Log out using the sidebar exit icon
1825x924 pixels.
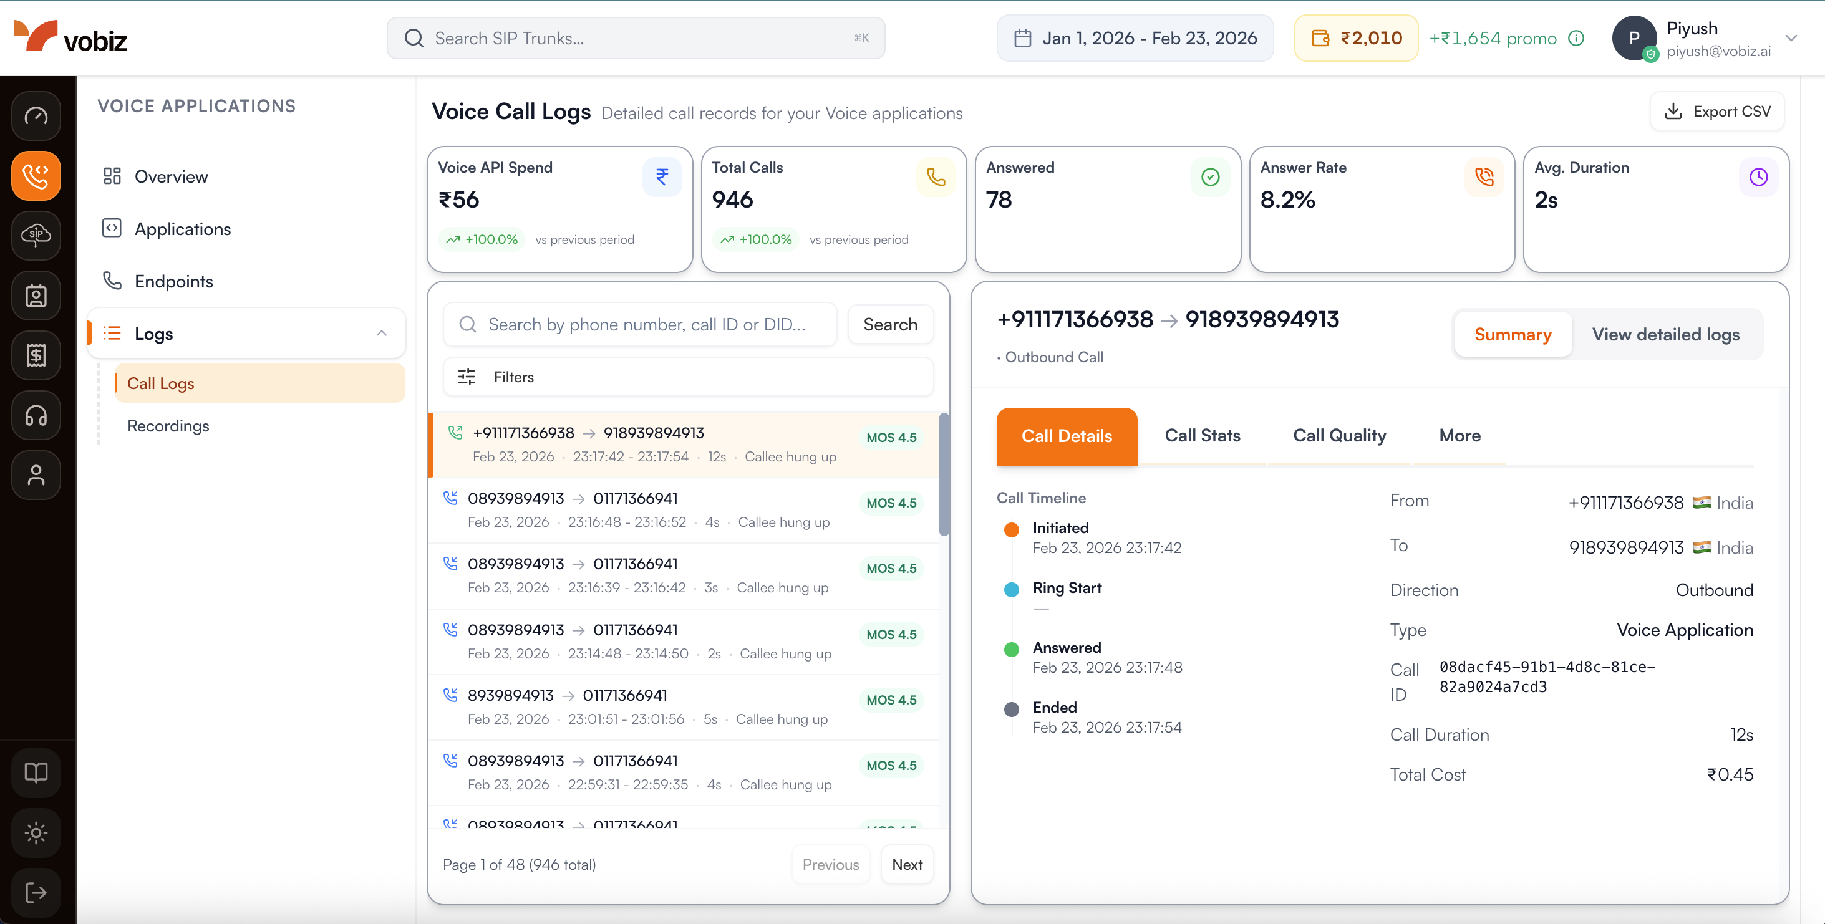tap(36, 892)
